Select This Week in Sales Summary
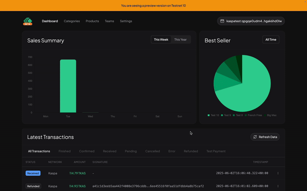Screen dimensions: 307x191 pos(161,40)
